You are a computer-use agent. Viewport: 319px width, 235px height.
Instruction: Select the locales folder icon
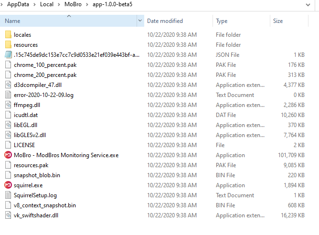coord(8,34)
